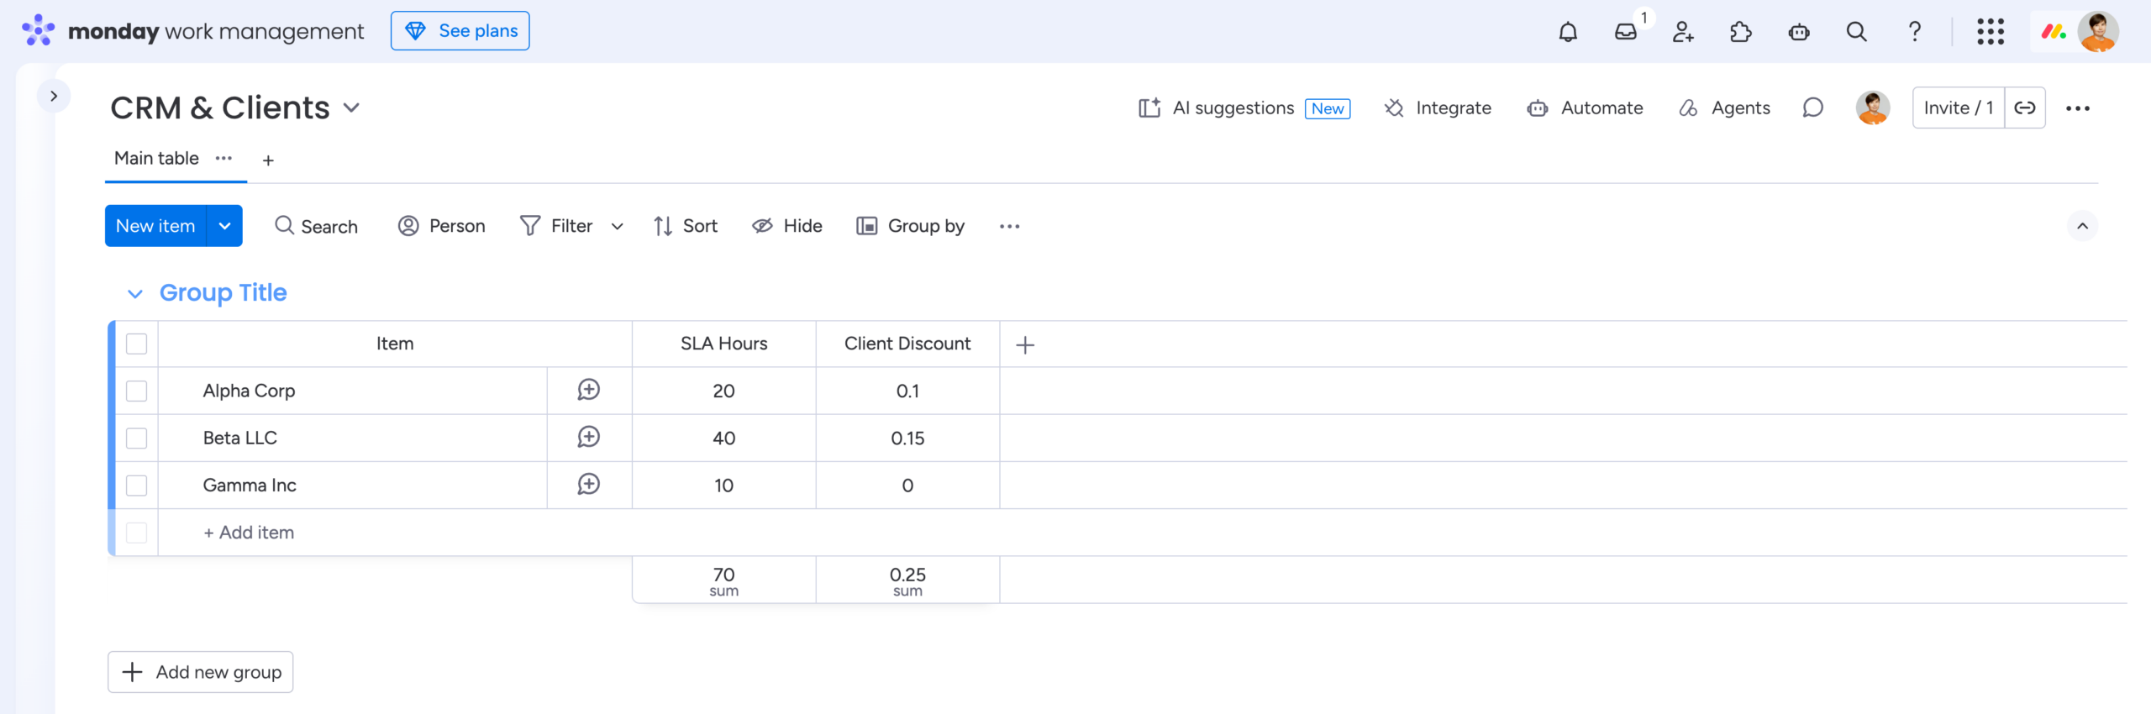Open the nine-dot products switcher
The height and width of the screenshot is (714, 2151).
pos(1991,32)
